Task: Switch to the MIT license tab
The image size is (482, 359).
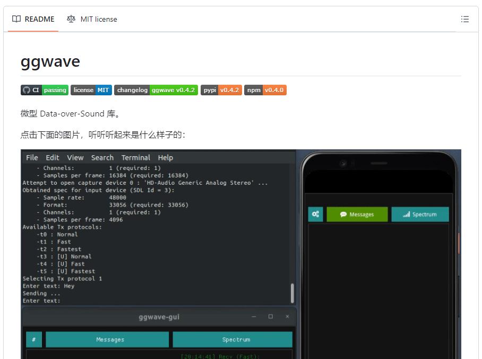Action: (92, 19)
